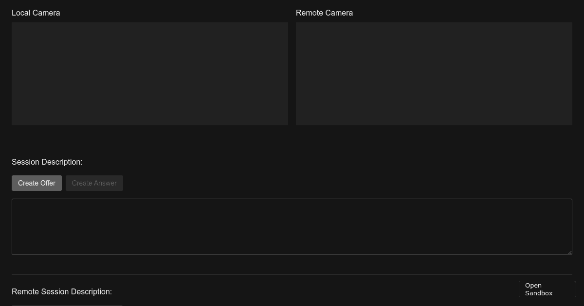This screenshot has width=584, height=306.
Task: Click the word Sandbox on the bottom-right button
Action: pos(539,293)
